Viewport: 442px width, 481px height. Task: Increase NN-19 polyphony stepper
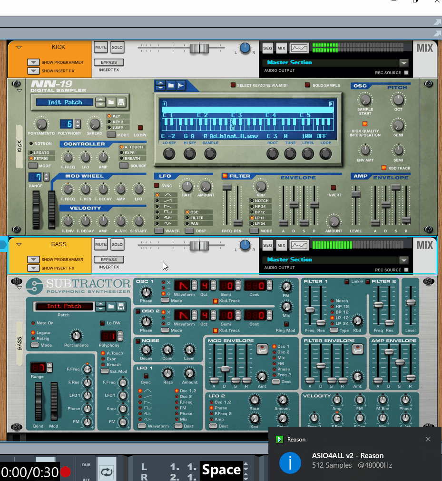coord(78,122)
